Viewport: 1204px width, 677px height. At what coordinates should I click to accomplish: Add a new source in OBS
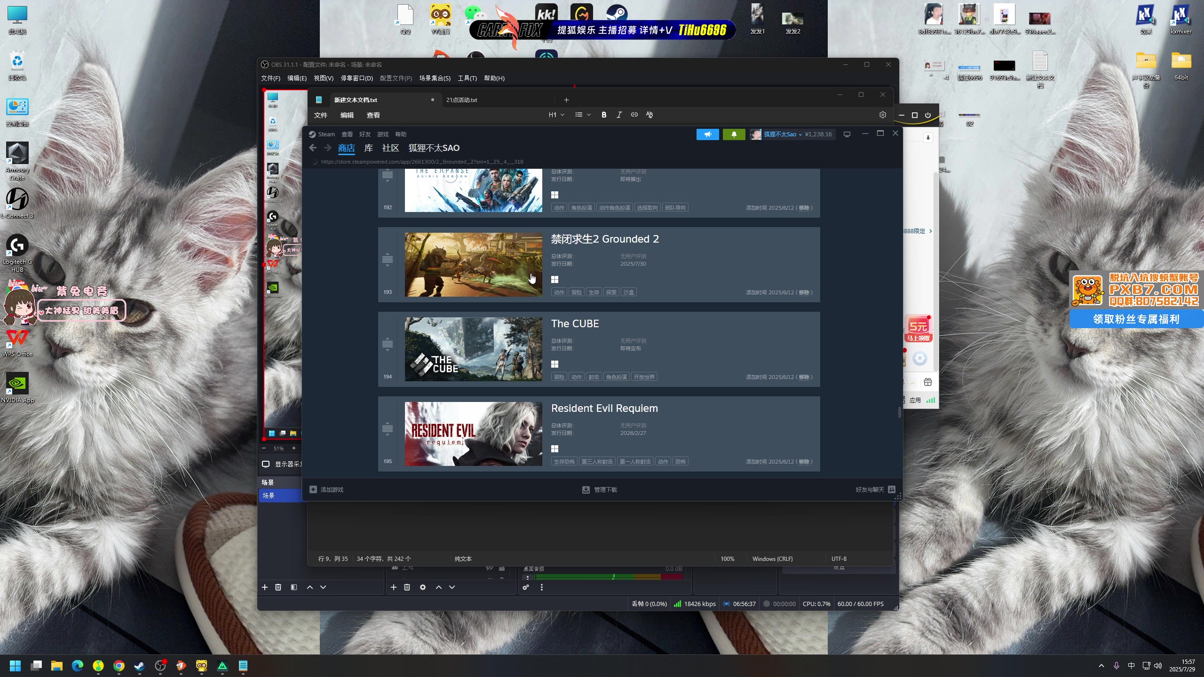pyautogui.click(x=394, y=587)
